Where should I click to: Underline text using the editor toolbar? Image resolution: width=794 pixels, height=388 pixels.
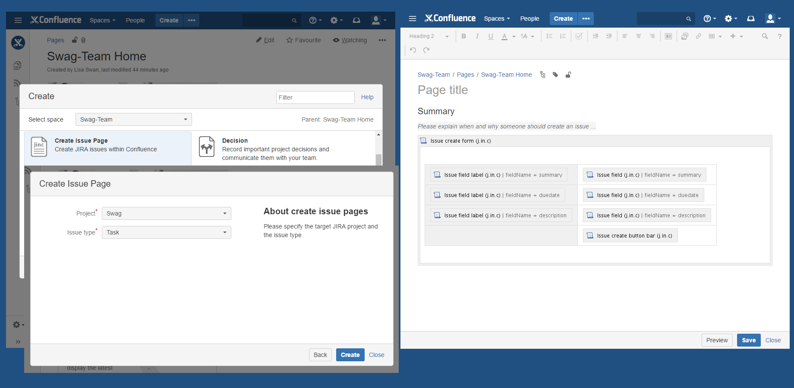pyautogui.click(x=491, y=36)
